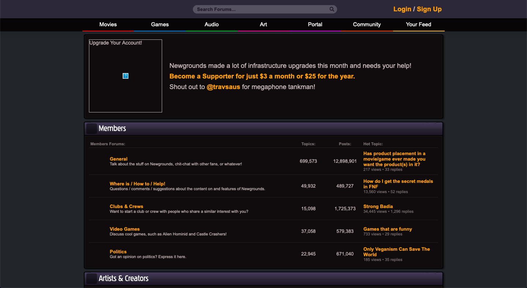The height and width of the screenshot is (288, 527).
Task: Open the Politics forum
Action: pyautogui.click(x=118, y=251)
